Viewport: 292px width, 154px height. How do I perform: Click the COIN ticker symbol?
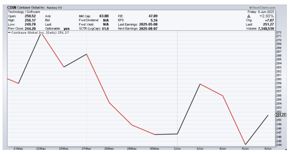point(12,7)
